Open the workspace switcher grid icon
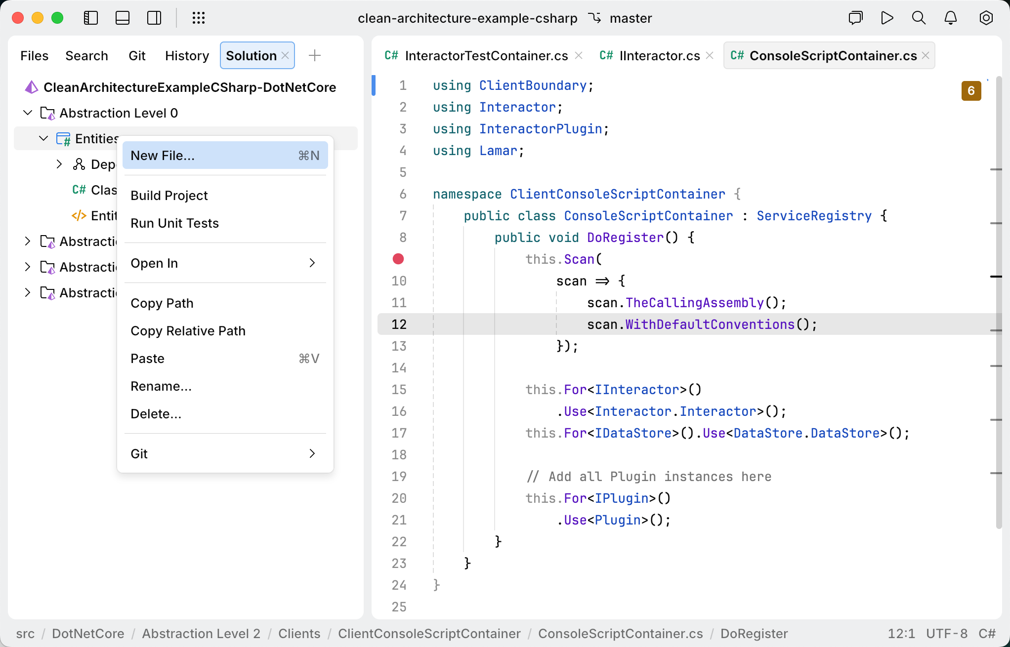Viewport: 1010px width, 647px height. tap(199, 18)
